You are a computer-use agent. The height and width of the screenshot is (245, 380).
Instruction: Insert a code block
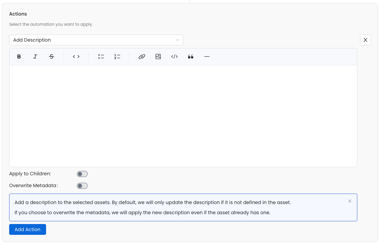174,56
